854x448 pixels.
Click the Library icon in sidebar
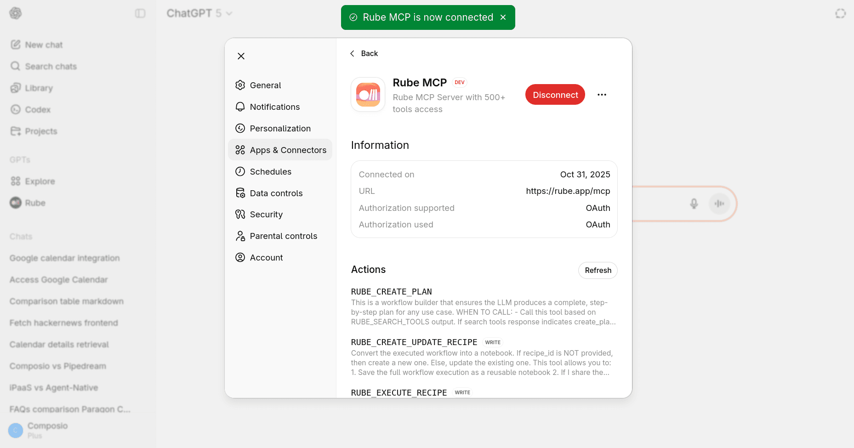16,88
